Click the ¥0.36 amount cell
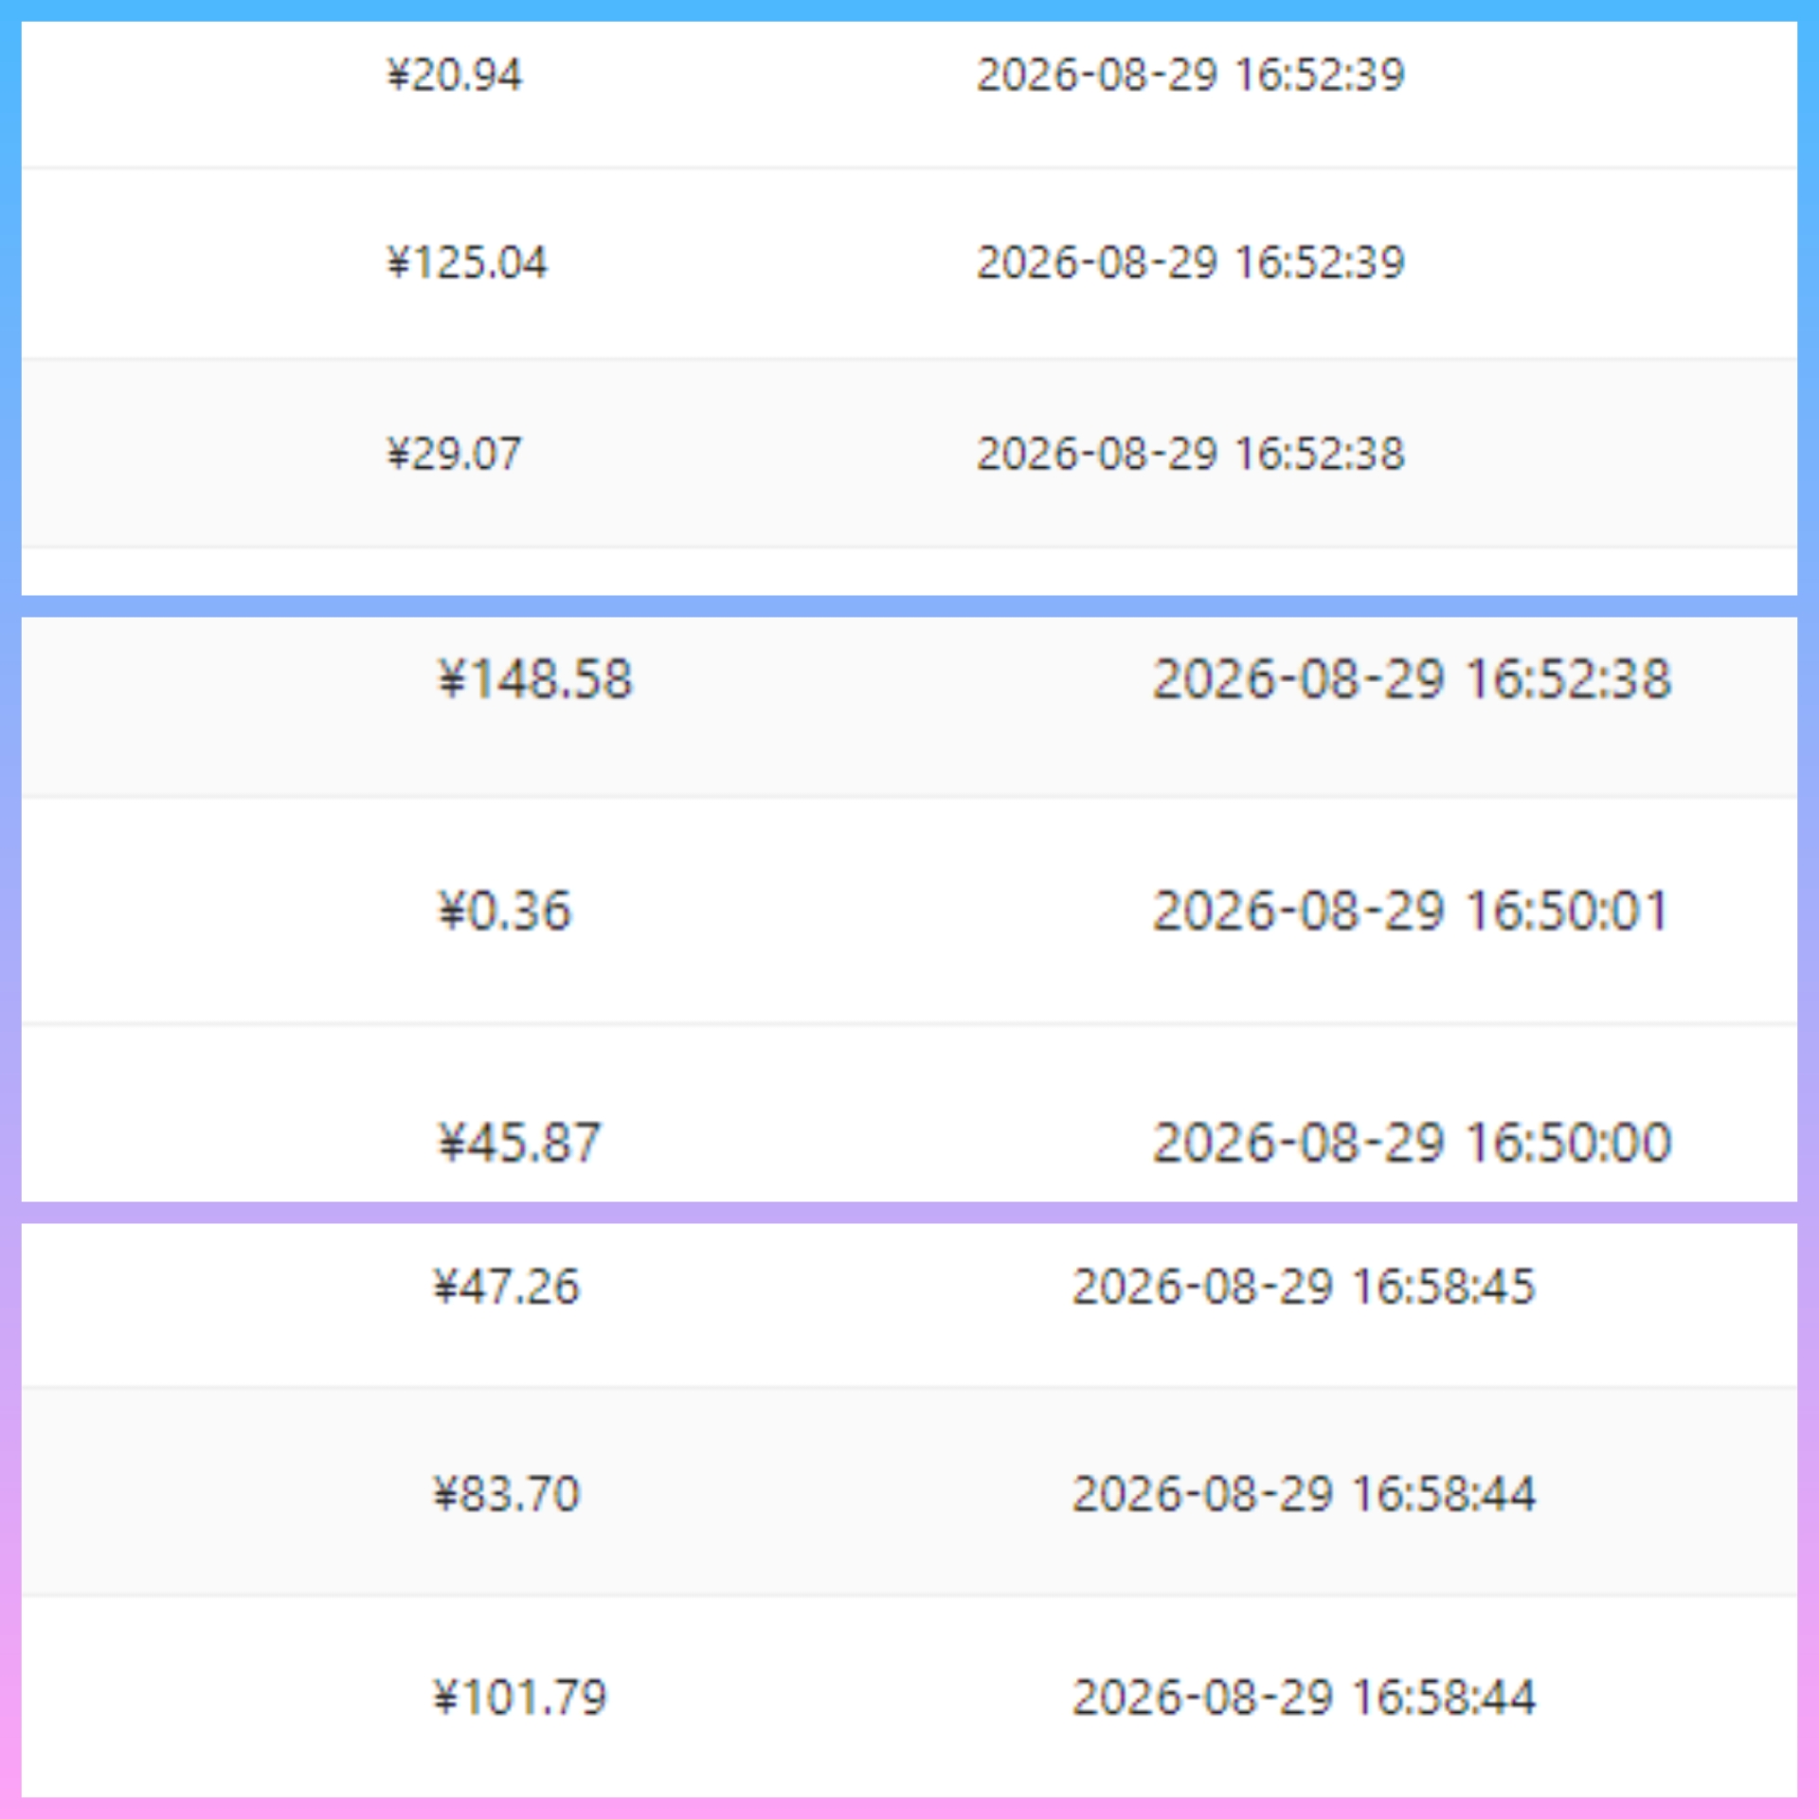The width and height of the screenshot is (1819, 1819). coord(505,910)
